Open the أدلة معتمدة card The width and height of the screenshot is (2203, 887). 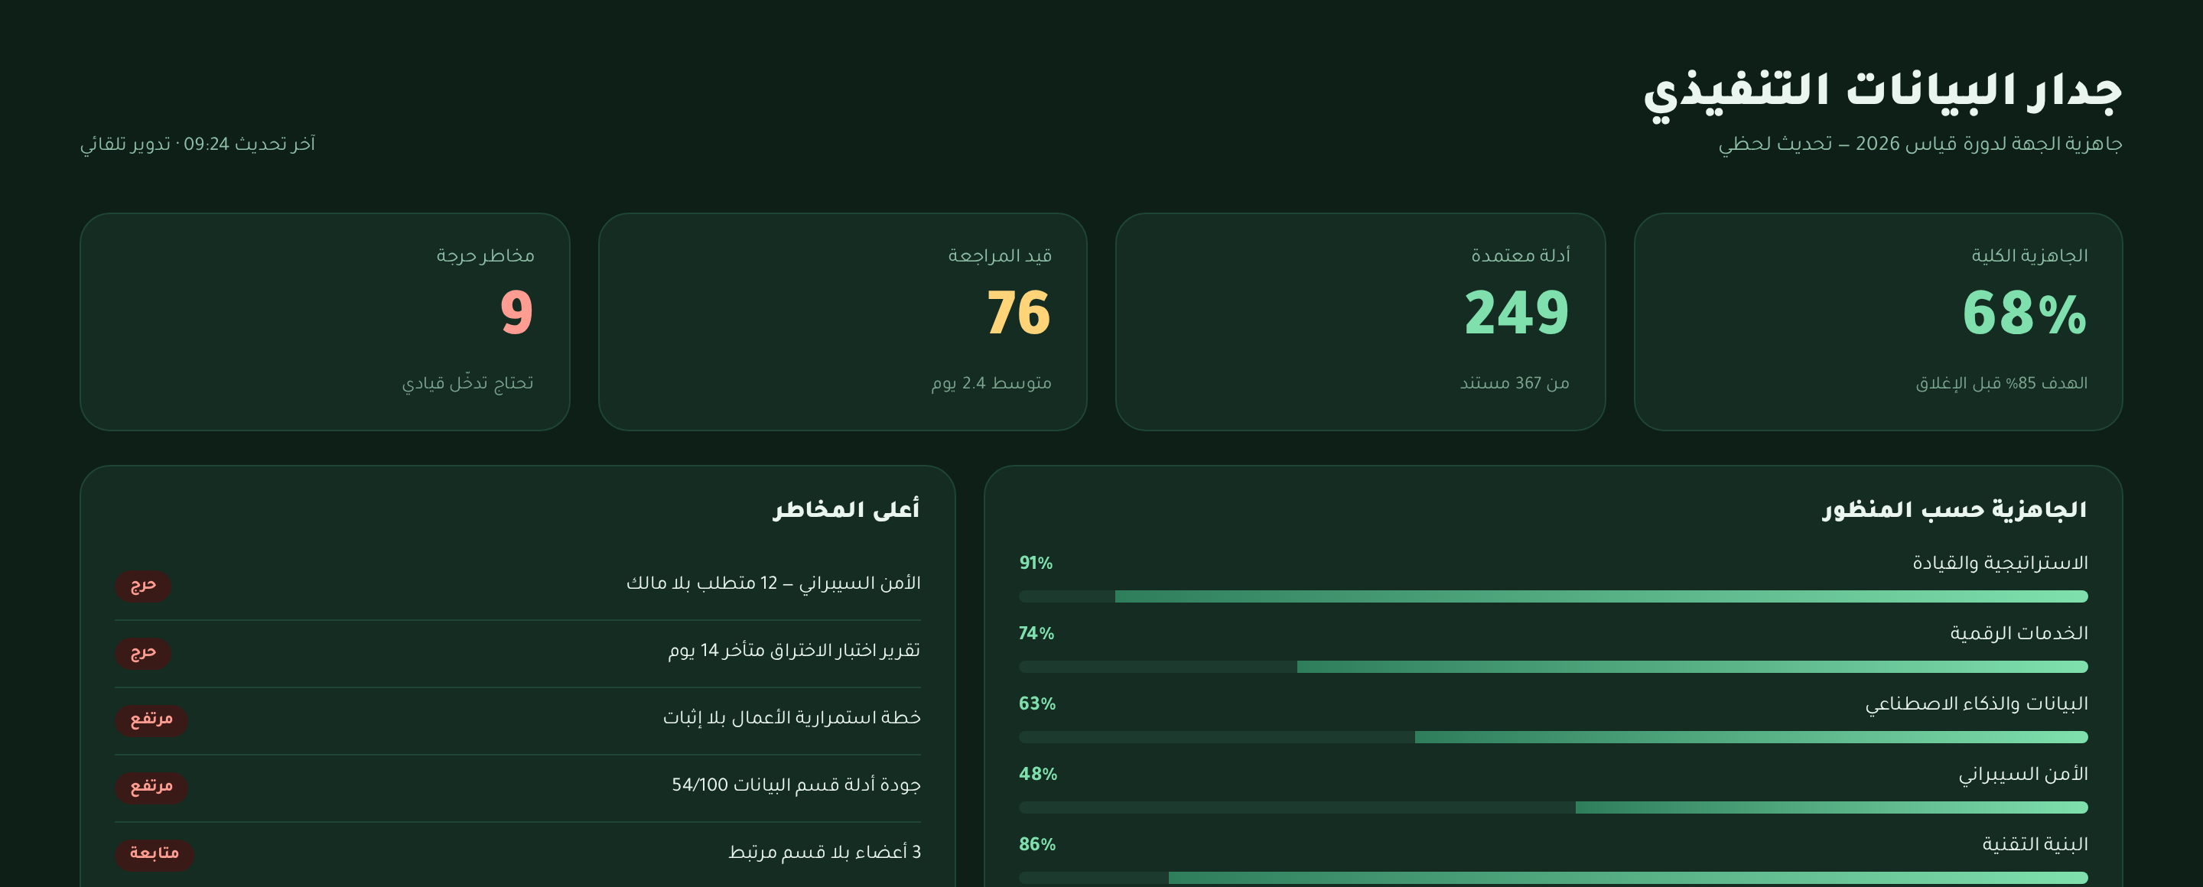pyautogui.click(x=1360, y=321)
